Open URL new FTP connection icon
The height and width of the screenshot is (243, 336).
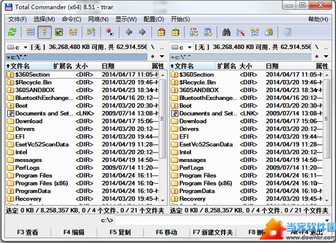pyautogui.click(x=208, y=32)
